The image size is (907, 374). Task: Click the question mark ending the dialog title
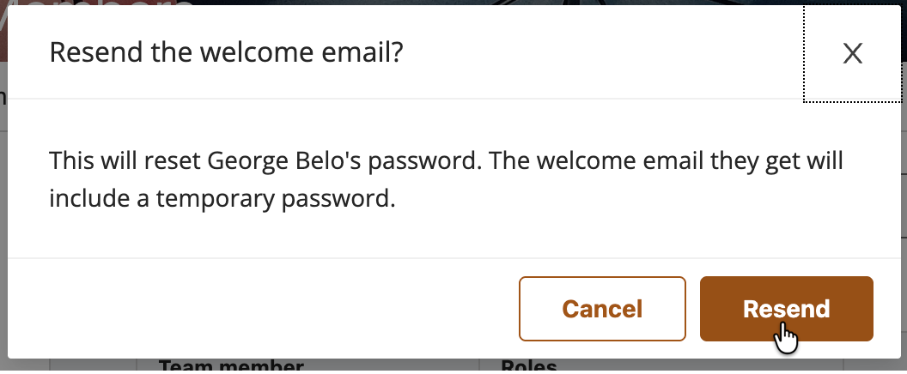pos(398,53)
